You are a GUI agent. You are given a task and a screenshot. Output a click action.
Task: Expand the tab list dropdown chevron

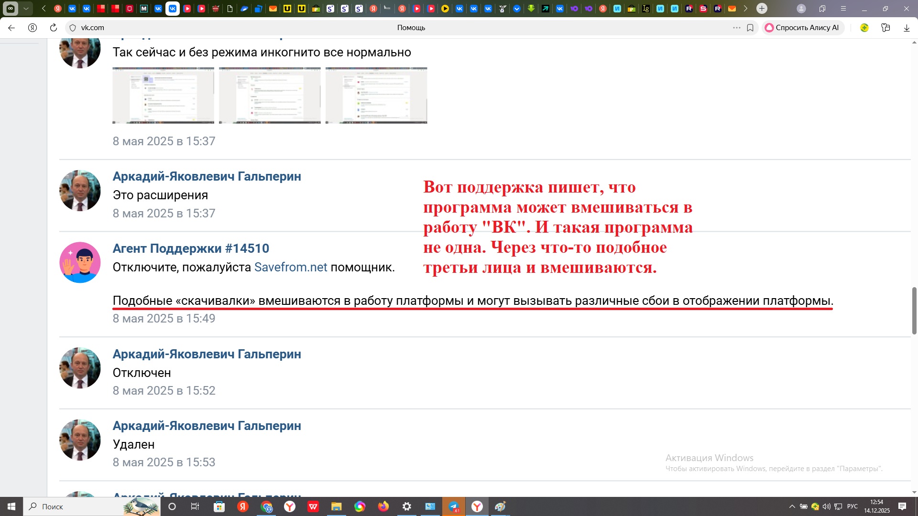click(26, 9)
